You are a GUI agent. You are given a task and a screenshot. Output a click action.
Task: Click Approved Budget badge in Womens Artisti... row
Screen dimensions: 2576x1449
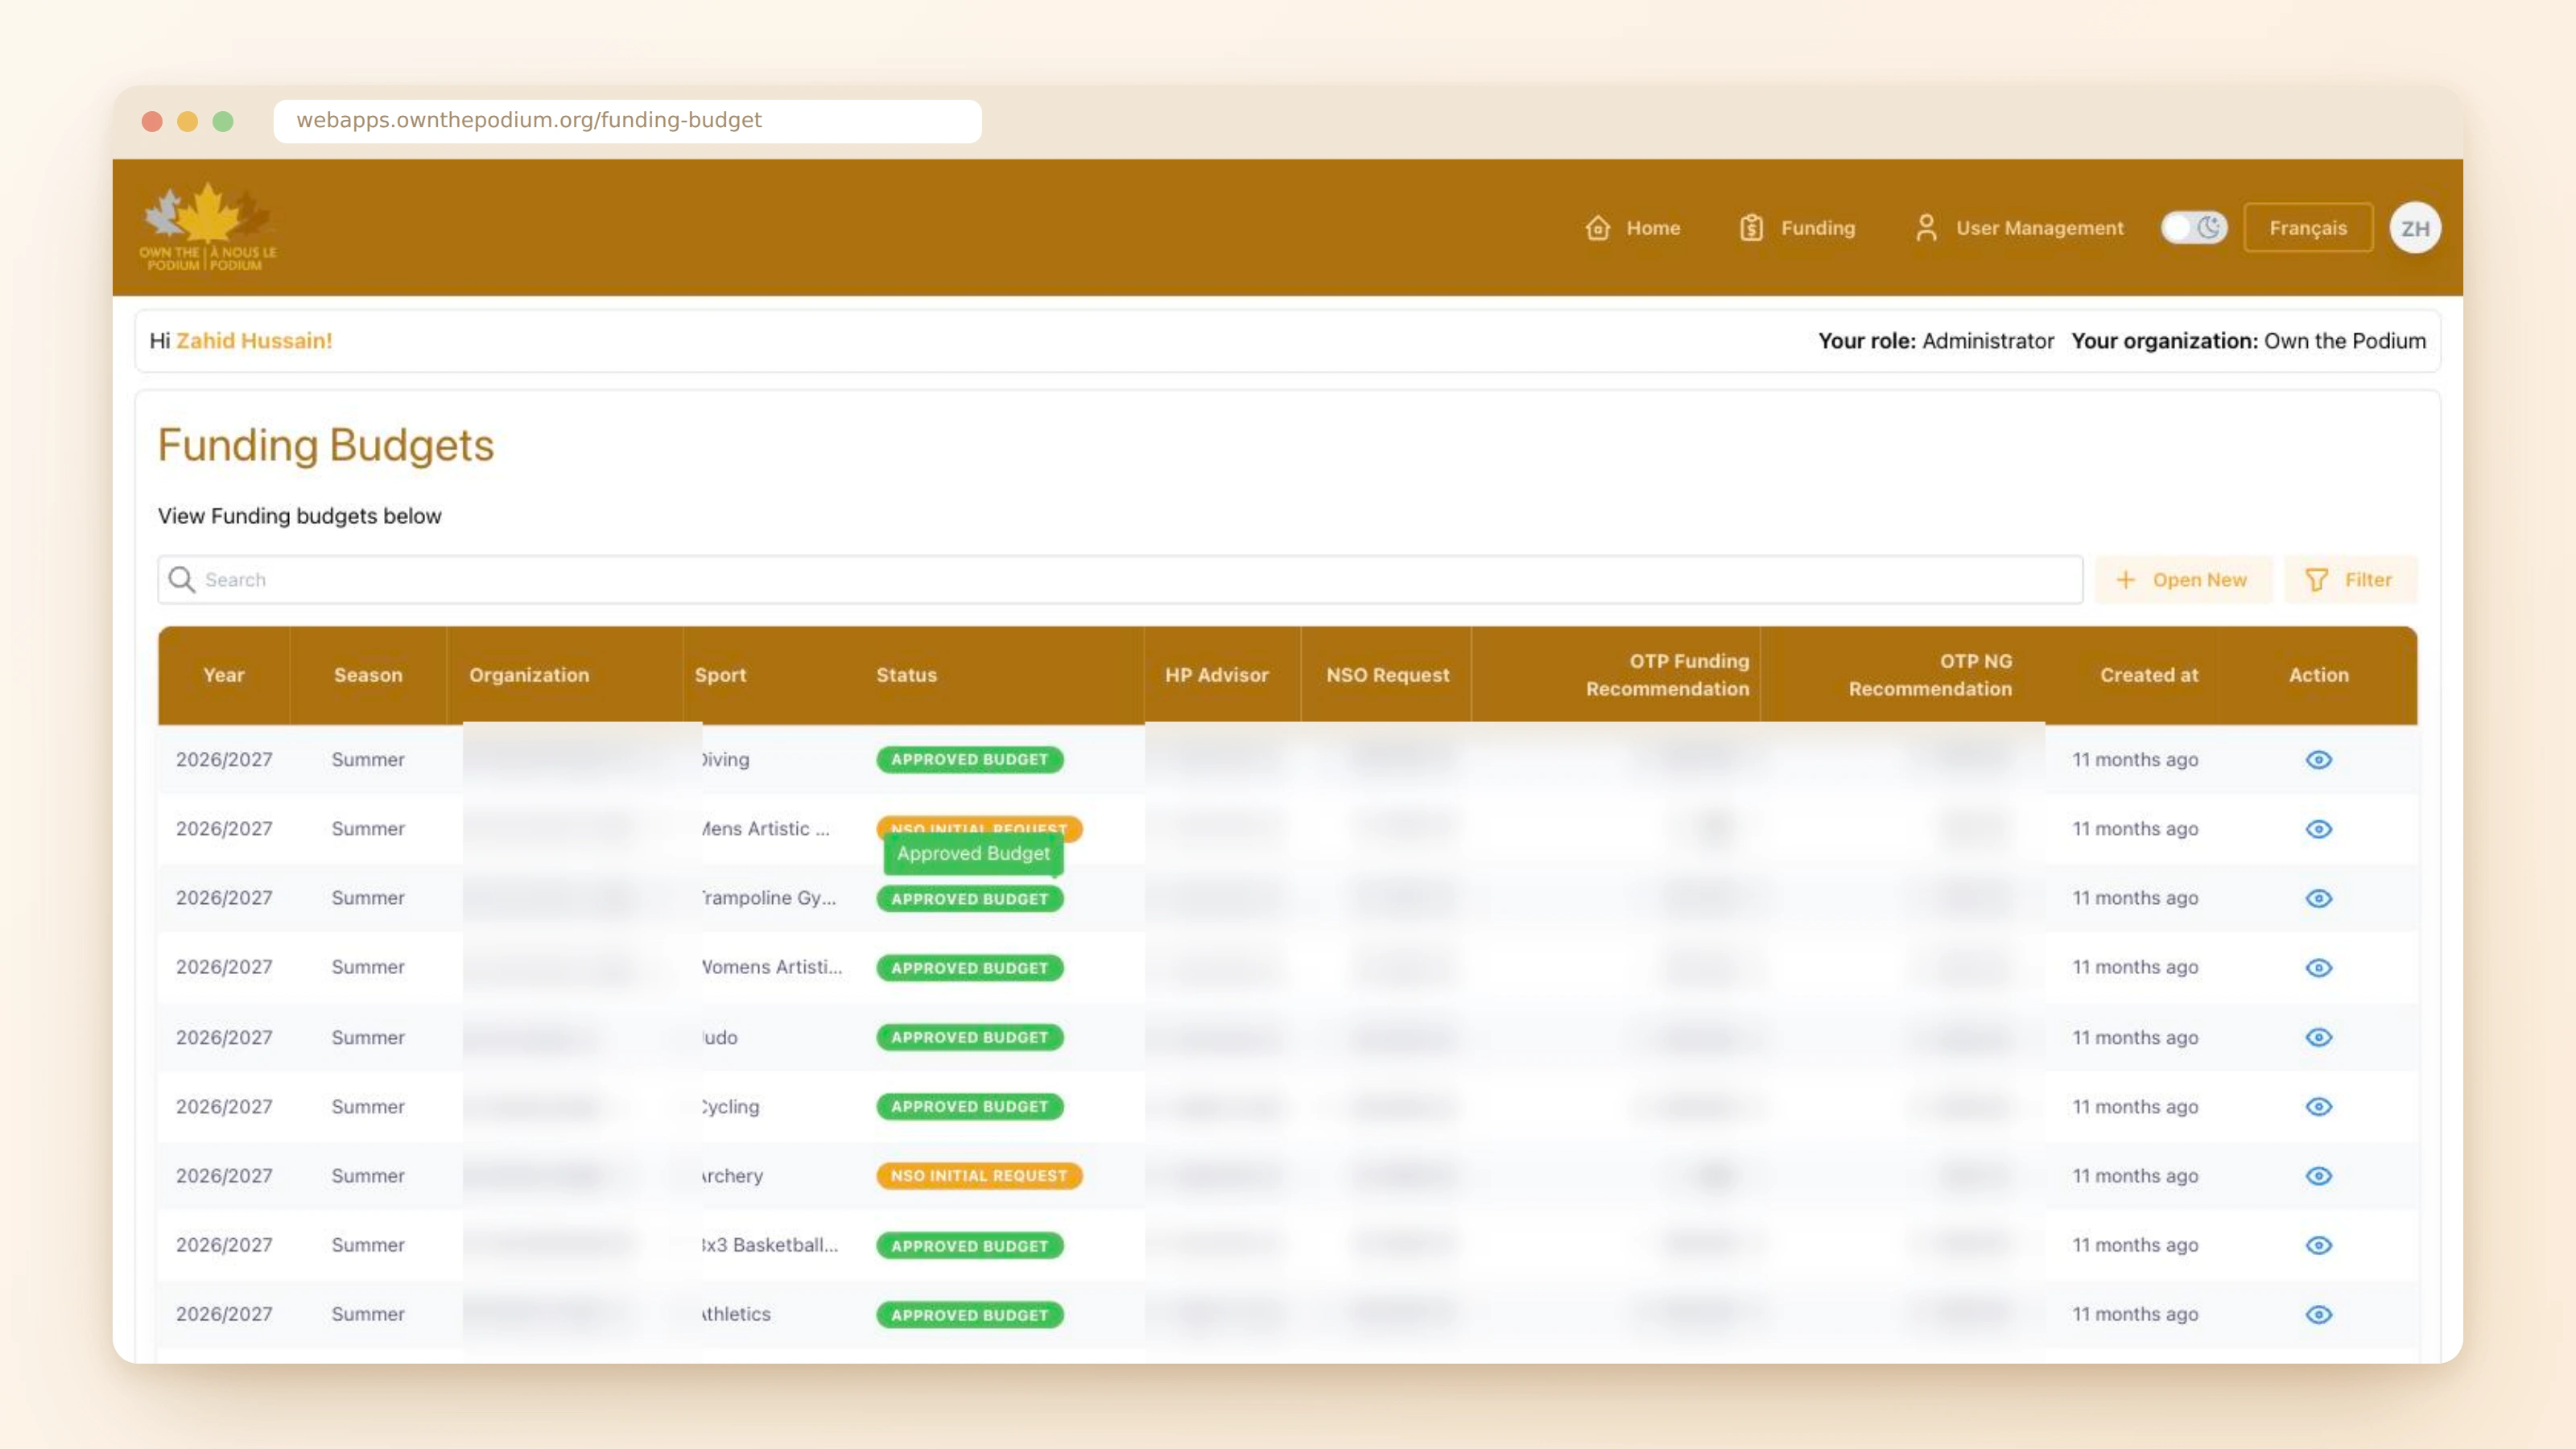pos(969,968)
